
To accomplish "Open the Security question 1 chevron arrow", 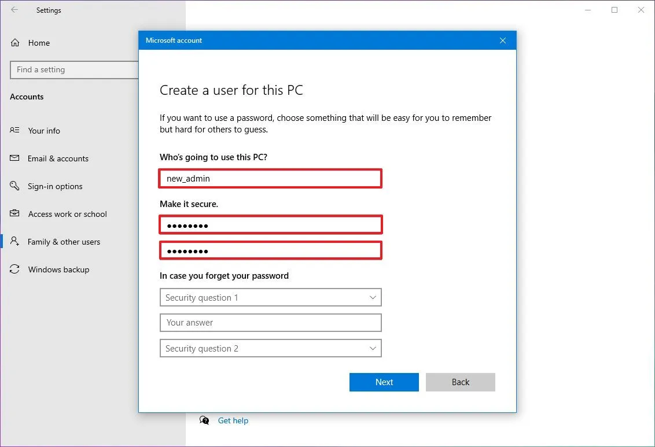I will click(x=373, y=297).
